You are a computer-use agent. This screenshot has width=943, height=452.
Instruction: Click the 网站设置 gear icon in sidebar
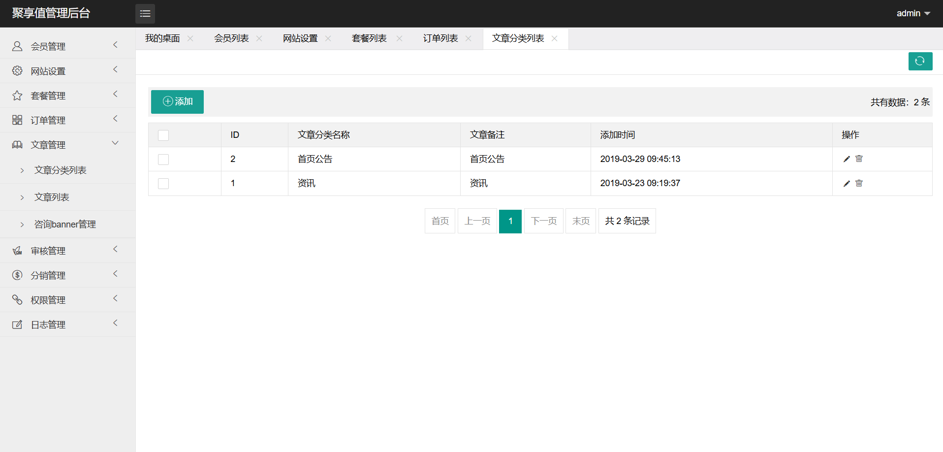(x=17, y=71)
